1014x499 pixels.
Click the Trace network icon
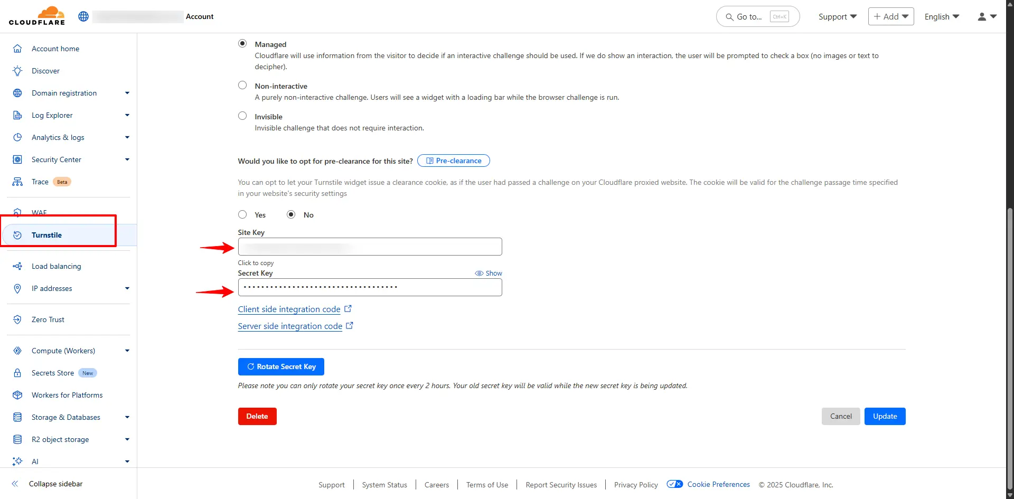(x=17, y=182)
